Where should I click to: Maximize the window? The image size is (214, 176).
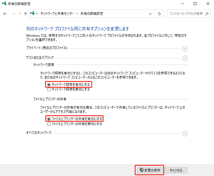click(x=195, y=4)
